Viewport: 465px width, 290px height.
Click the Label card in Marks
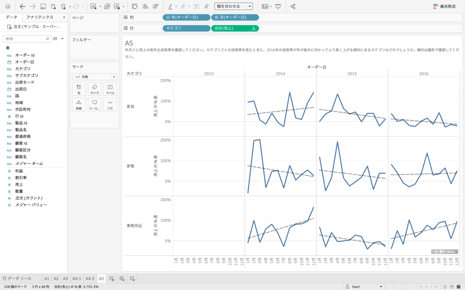110,89
